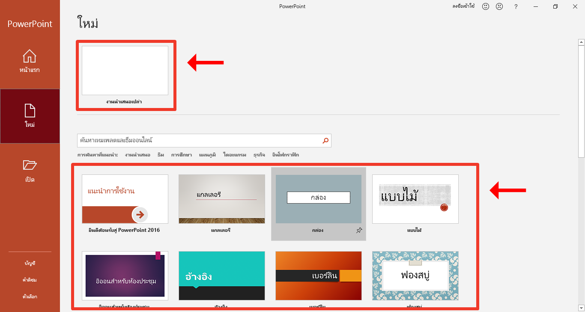
Task: Click the scrollbar up arrow
Action: coord(581,42)
